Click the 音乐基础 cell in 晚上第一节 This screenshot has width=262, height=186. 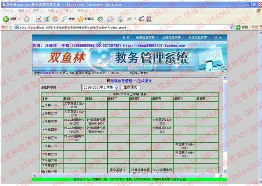(118, 170)
